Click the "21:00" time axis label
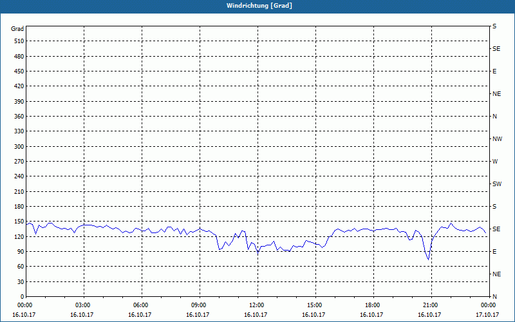This screenshot has height=322, width=515. 431,305
